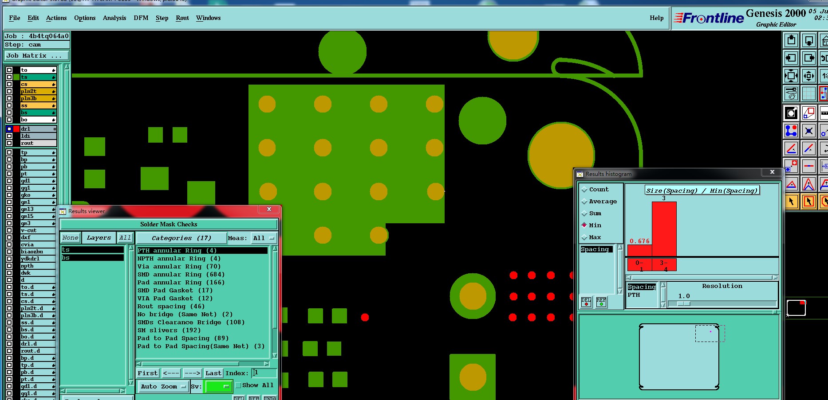The height and width of the screenshot is (400, 828).
Task: Select the blue-red connected nodes tool
Action: tap(791, 131)
